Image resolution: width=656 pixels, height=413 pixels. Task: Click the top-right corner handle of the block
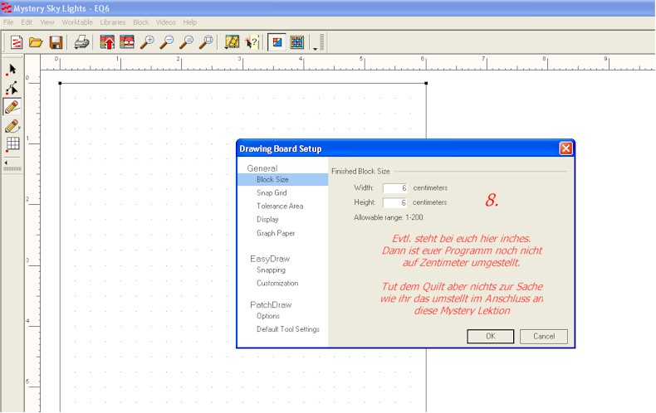click(x=426, y=83)
